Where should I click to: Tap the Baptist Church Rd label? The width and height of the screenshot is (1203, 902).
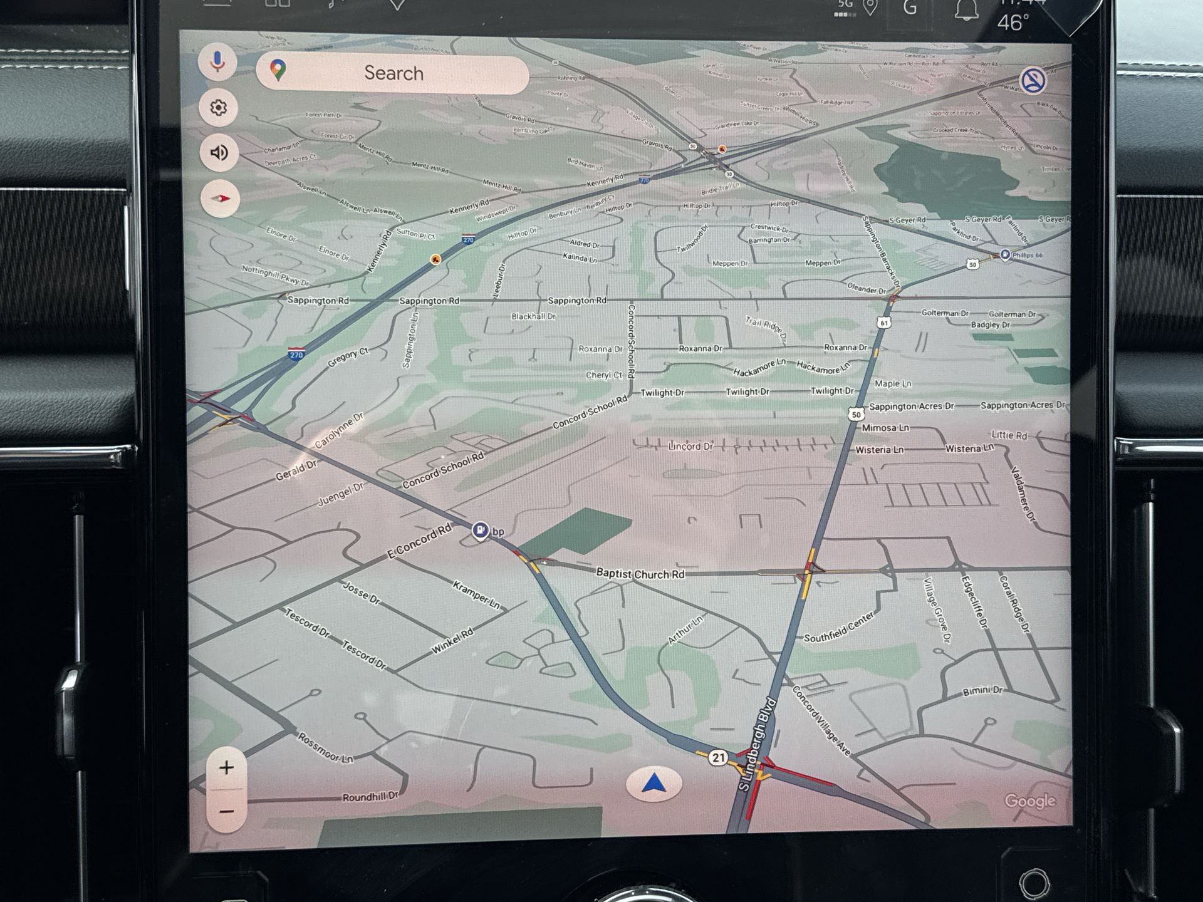(x=640, y=573)
